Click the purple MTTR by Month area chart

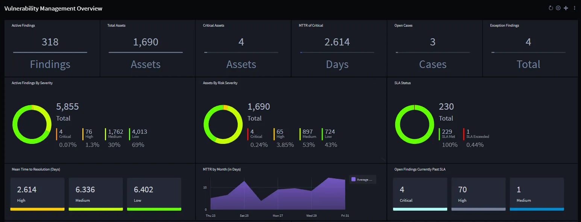pyautogui.click(x=278, y=195)
